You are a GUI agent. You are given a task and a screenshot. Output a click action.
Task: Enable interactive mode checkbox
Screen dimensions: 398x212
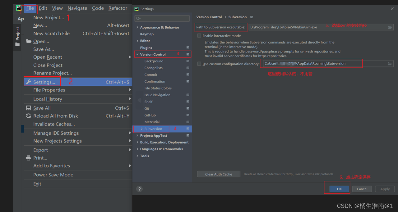pyautogui.click(x=199, y=36)
